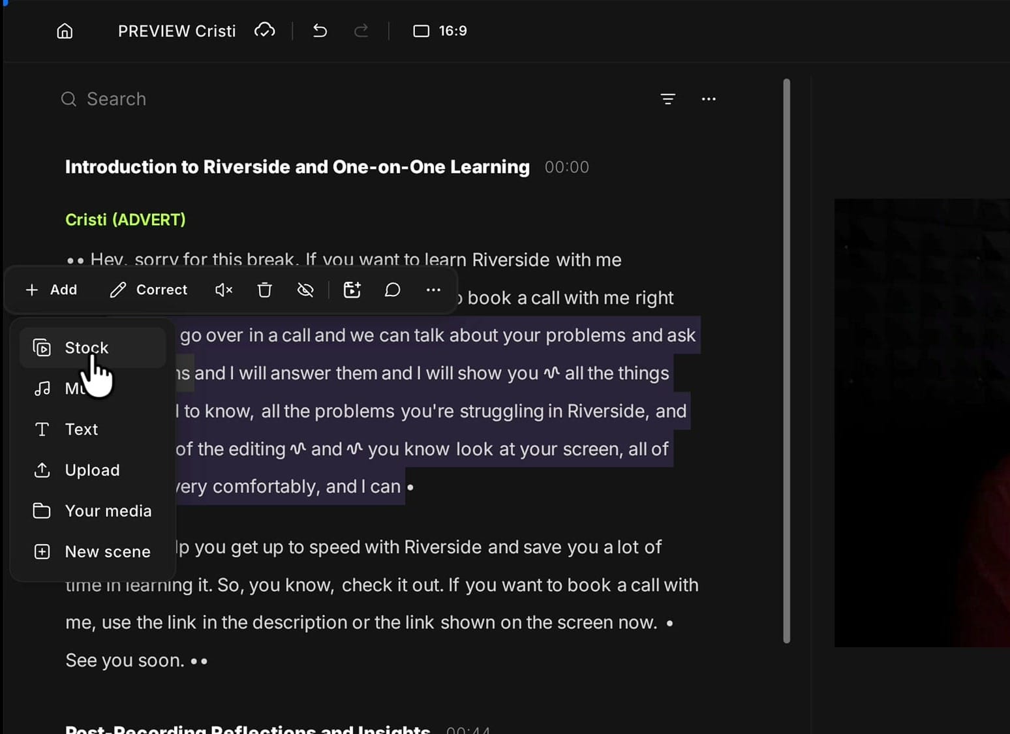Viewport: 1010px width, 734px height.
Task: Select Text from the Add menu
Action: 93,429
